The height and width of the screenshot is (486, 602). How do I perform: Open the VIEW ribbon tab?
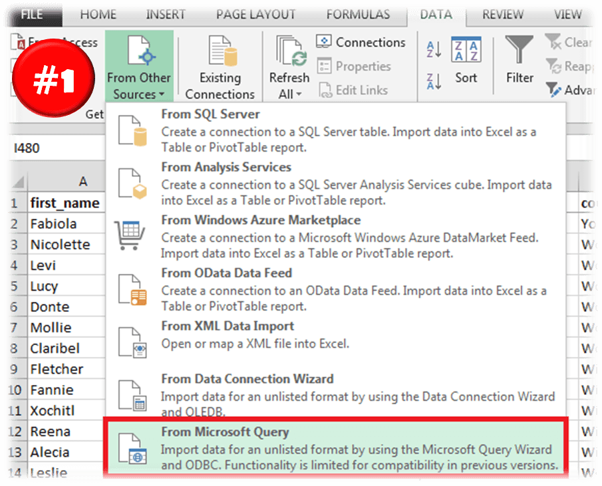(567, 15)
